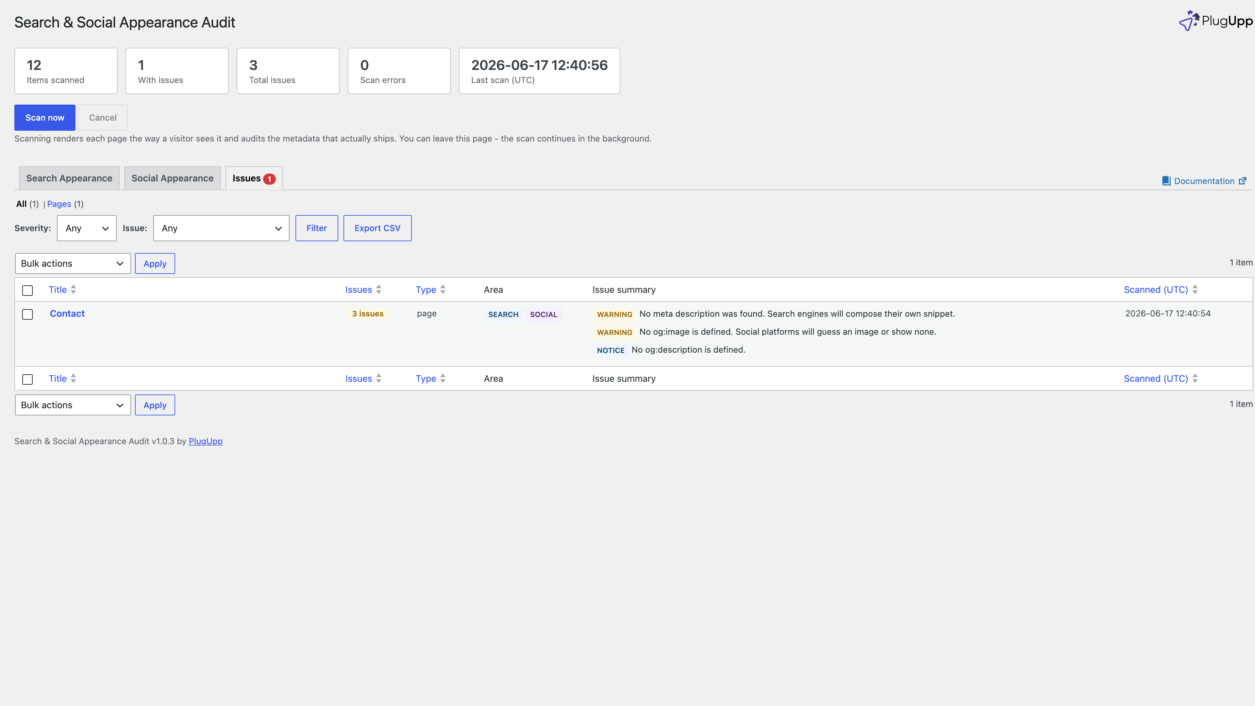
Task: Click the top Area column header
Action: 493,289
